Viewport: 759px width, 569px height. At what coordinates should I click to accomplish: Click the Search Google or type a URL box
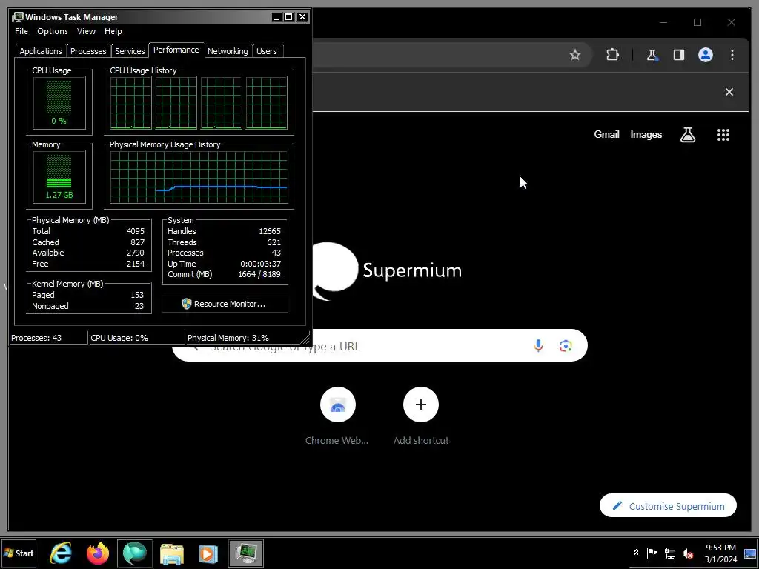379,345
